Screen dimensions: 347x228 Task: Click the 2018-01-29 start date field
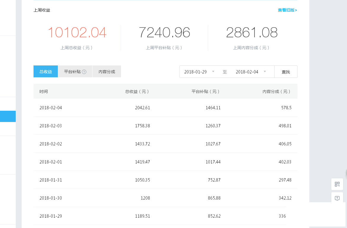point(195,72)
